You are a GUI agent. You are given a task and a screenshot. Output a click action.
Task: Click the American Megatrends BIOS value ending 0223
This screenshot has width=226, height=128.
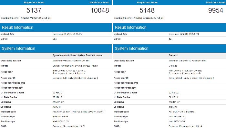[x=69, y=126]
